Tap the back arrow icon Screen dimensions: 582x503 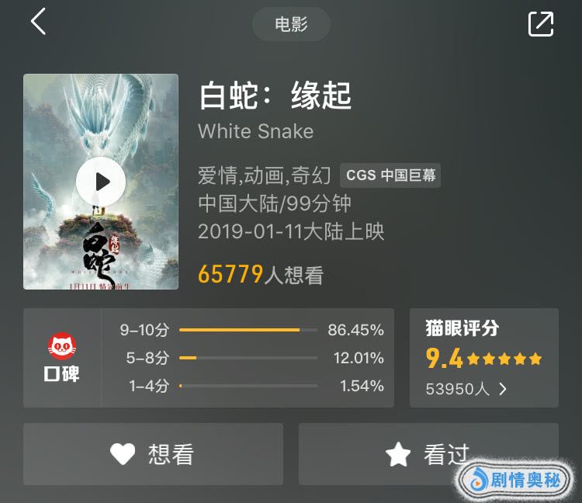[38, 22]
